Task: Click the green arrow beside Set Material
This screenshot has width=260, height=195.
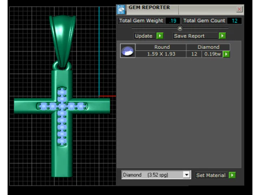Action: [x=232, y=175]
